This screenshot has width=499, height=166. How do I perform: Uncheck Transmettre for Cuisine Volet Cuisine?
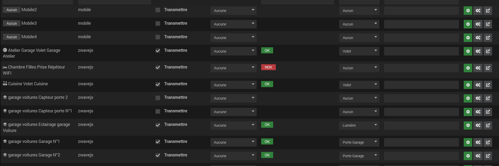(158, 84)
